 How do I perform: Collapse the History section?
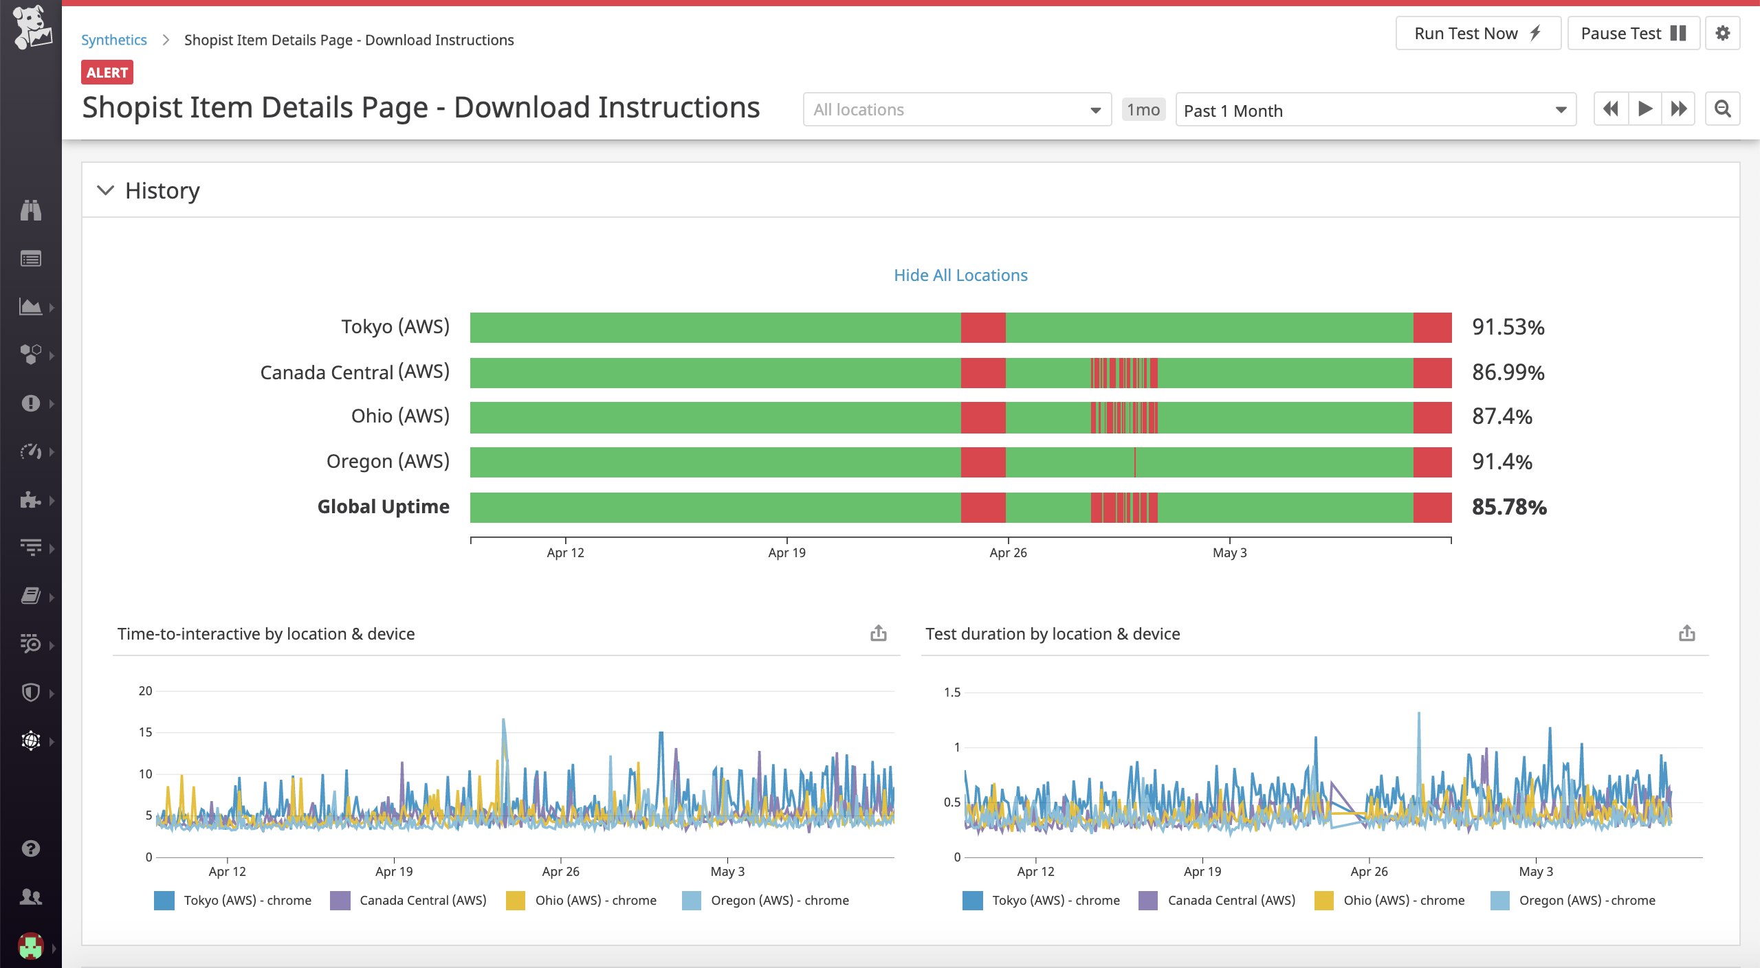(x=106, y=190)
